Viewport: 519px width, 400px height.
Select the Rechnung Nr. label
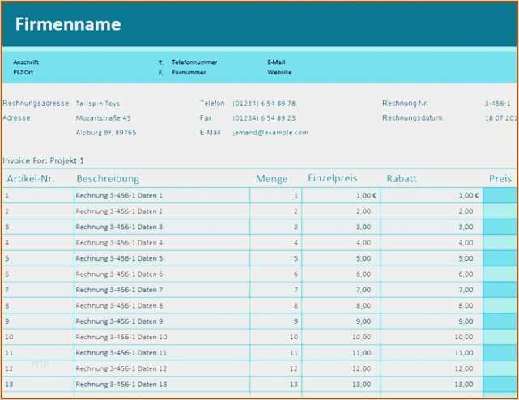click(x=405, y=104)
